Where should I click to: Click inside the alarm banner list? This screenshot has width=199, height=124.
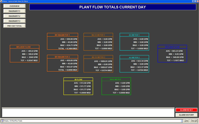pyautogui.click(x=87, y=112)
